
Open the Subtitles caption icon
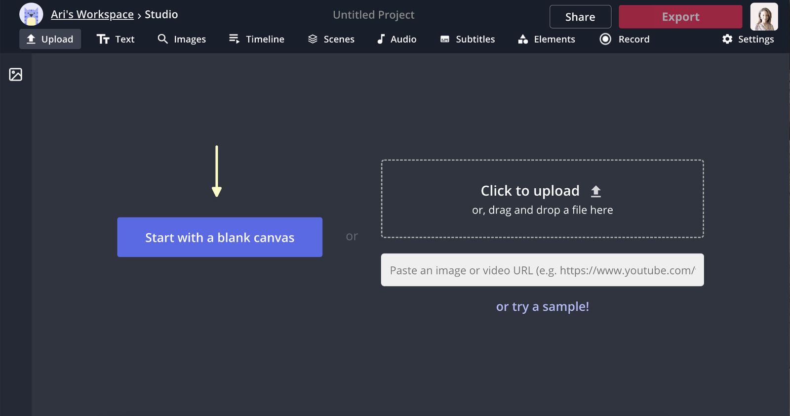coord(445,39)
